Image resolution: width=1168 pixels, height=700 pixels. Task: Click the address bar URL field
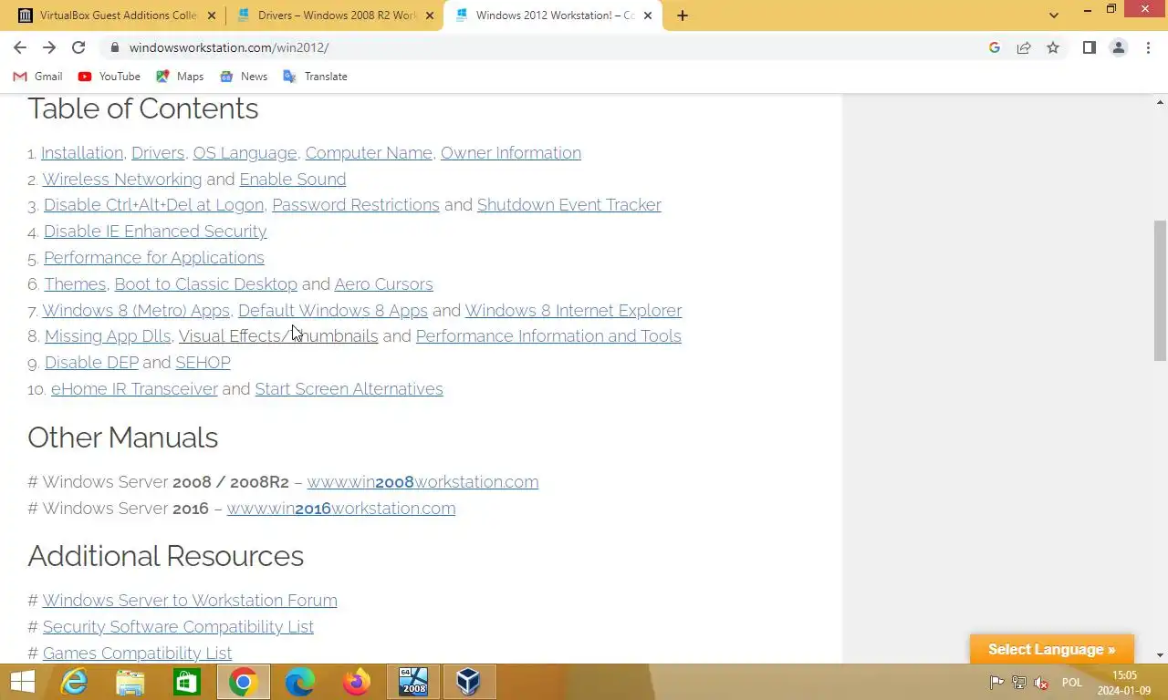point(547,47)
